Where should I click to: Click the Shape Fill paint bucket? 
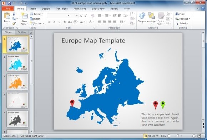coord(168,14)
